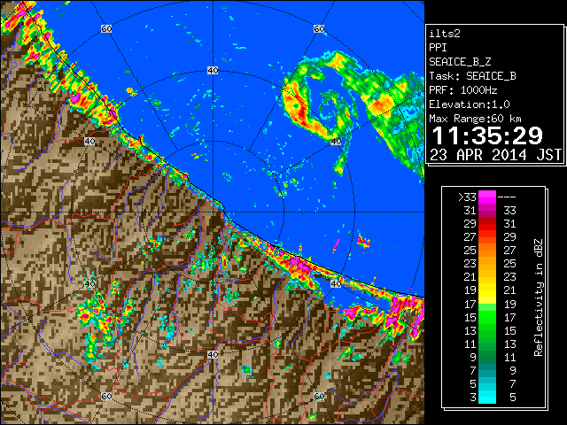The height and width of the screenshot is (425, 567).
Task: Click the 'Max Range:60 km' line
Action: [475, 119]
